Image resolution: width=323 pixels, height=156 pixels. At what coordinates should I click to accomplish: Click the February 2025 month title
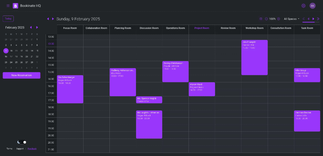tap(15, 27)
